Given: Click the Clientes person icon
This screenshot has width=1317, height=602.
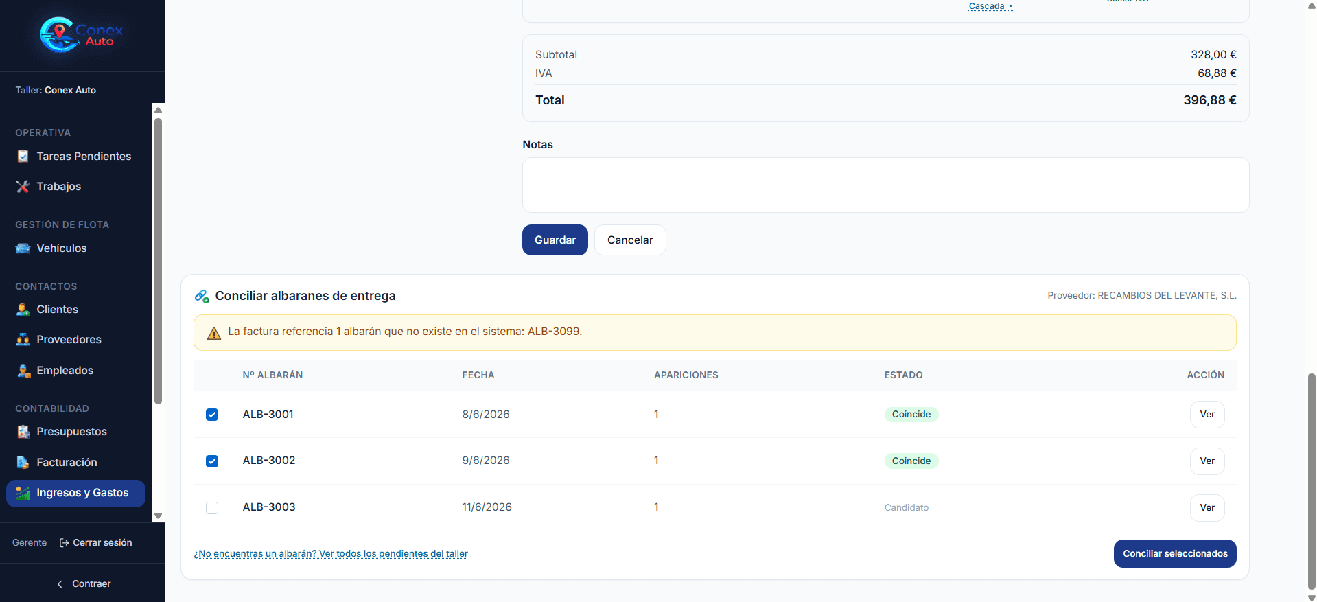Looking at the screenshot, I should coord(23,310).
